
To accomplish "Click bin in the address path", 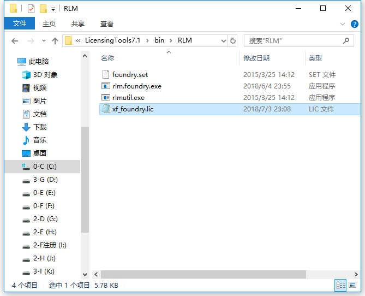I will pyautogui.click(x=159, y=40).
